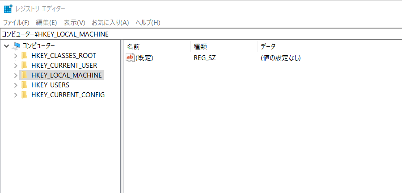Click the registry path address bar
Viewport: 402px width, 193px height.
click(x=201, y=34)
